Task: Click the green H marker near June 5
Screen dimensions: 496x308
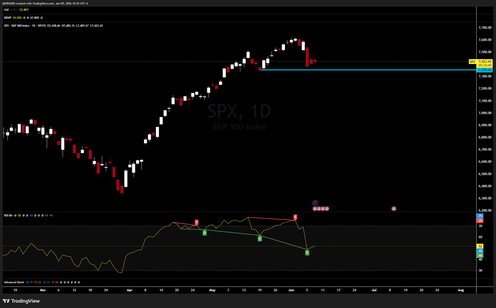Action: pos(307,253)
